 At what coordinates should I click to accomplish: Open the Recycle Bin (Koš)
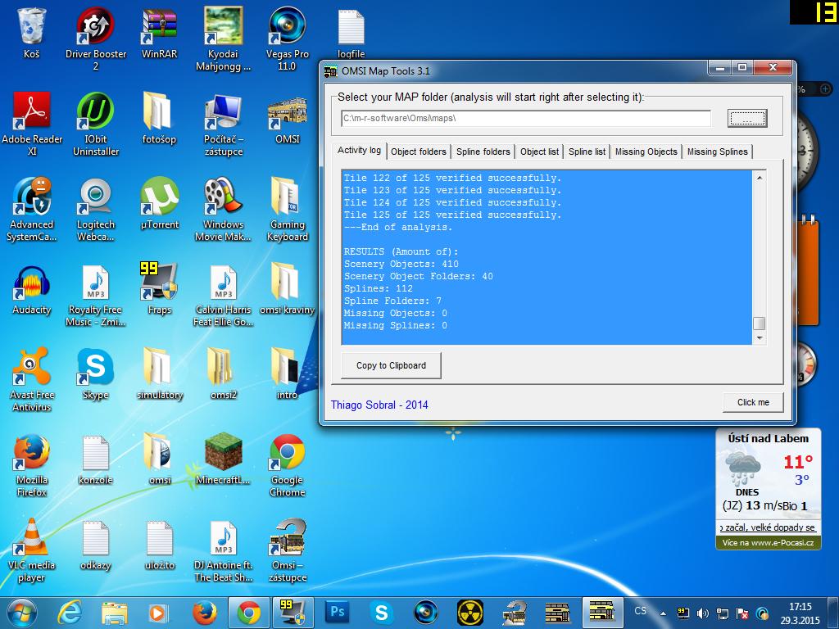point(32,29)
